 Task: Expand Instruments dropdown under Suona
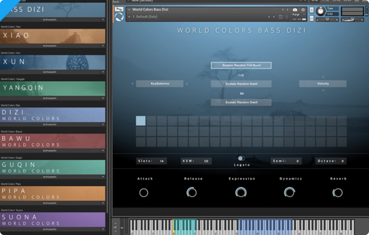pos(103,229)
